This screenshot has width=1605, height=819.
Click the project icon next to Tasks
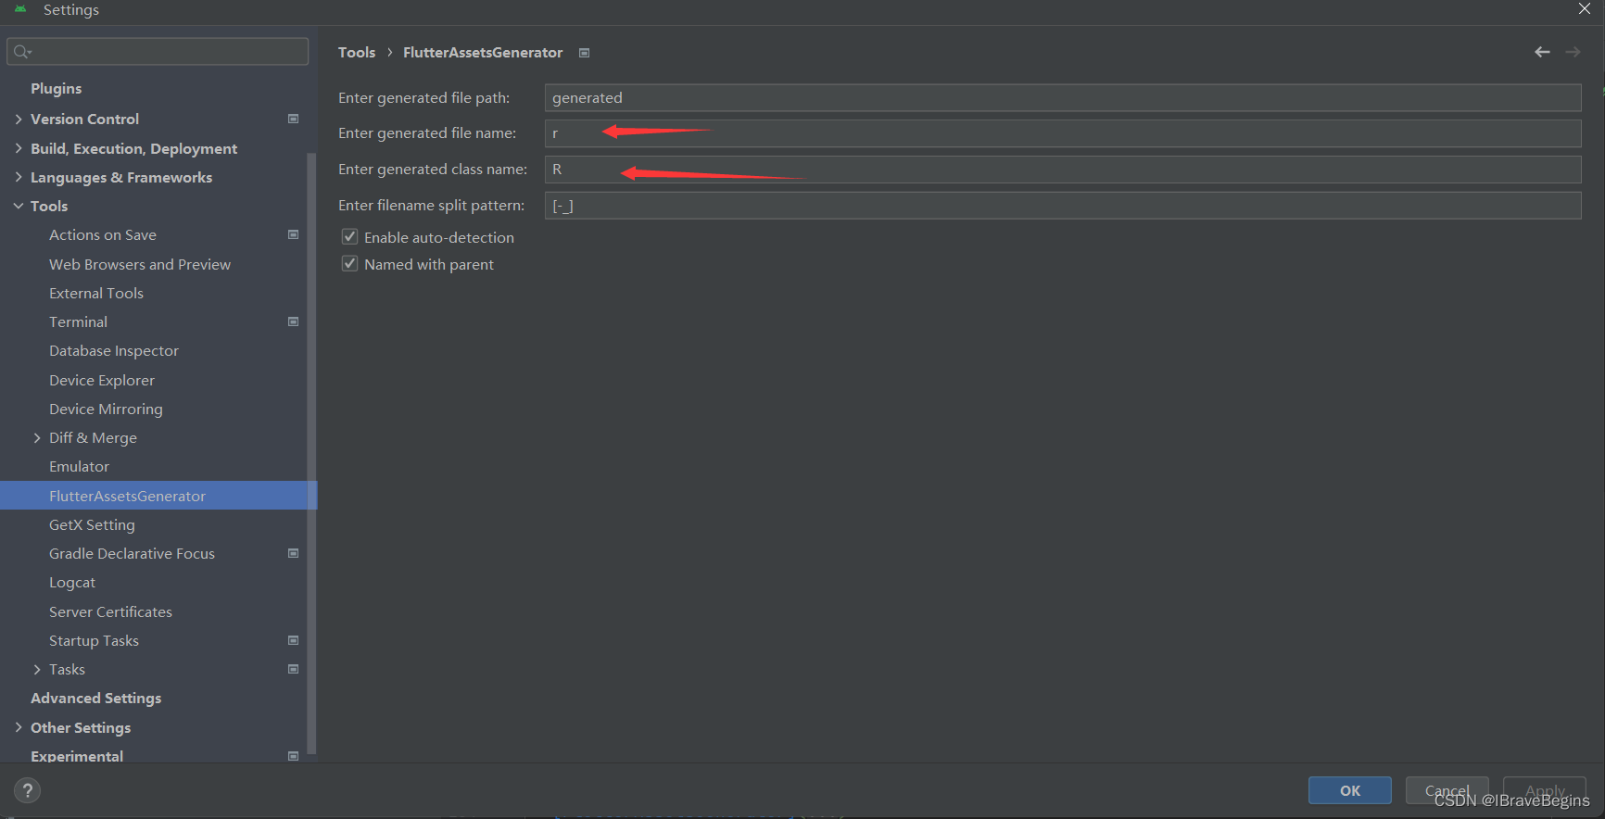(294, 669)
